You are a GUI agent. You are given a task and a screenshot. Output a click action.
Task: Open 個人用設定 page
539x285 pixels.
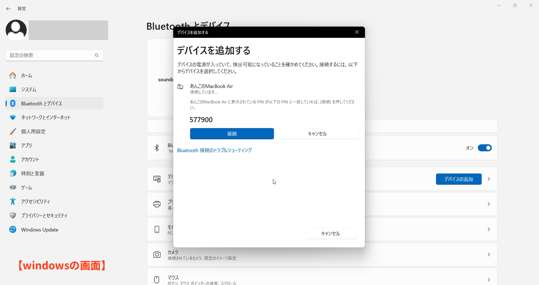click(x=54, y=131)
